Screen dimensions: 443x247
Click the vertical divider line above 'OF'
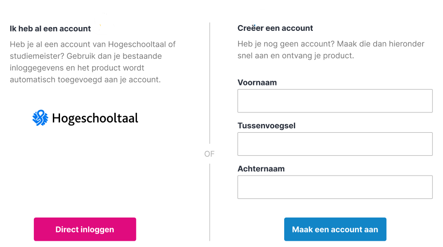pos(210,82)
